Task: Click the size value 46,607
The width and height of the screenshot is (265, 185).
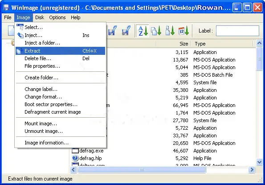Action: click(x=180, y=151)
